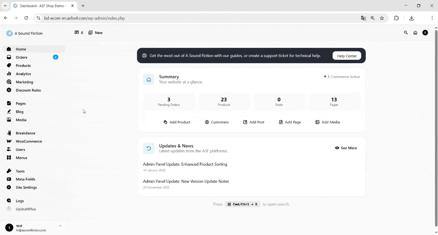Click the Customers shortcut
The width and height of the screenshot is (438, 235).
(217, 122)
